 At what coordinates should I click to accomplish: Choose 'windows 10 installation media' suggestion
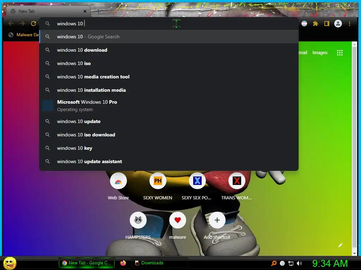[169, 90]
